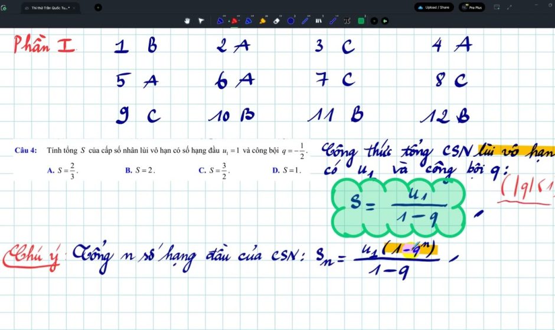The height and width of the screenshot is (330, 555).
Task: Toggle fullscreen with the expand arrows icon
Action: tap(510, 7)
